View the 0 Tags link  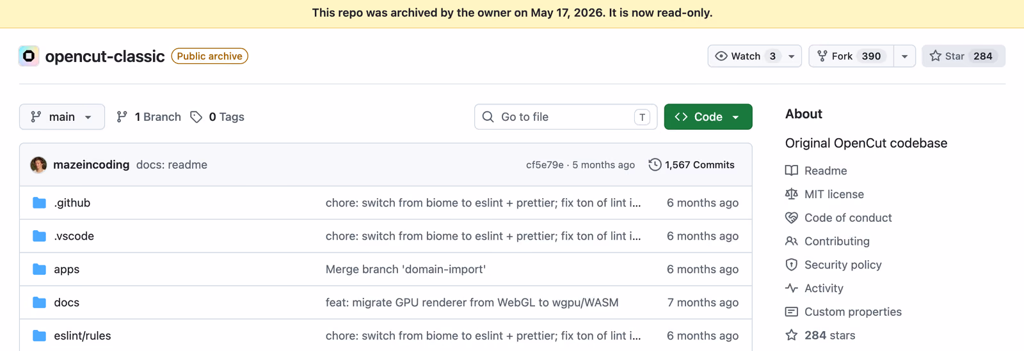point(218,117)
